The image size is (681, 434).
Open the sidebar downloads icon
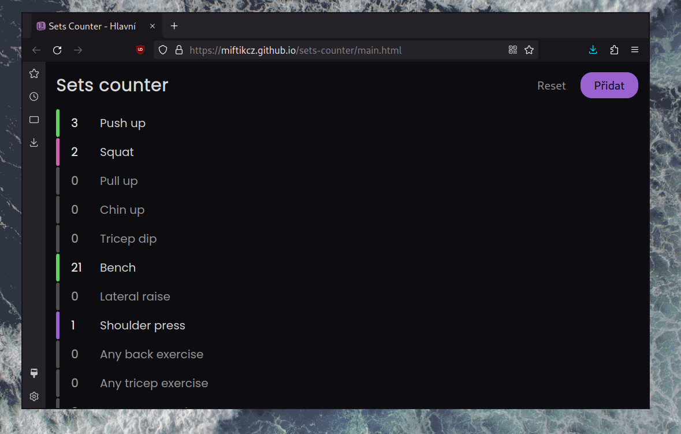click(x=34, y=142)
